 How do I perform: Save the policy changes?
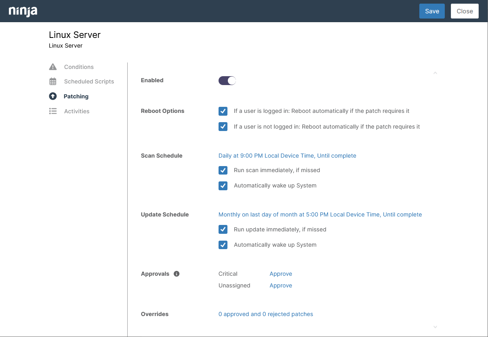[x=432, y=11]
